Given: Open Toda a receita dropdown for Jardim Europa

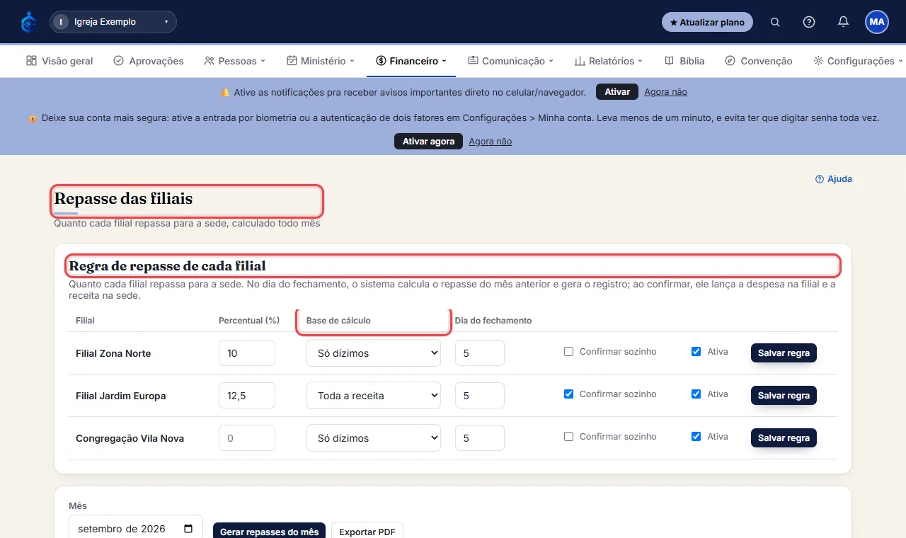Looking at the screenshot, I should 374,396.
